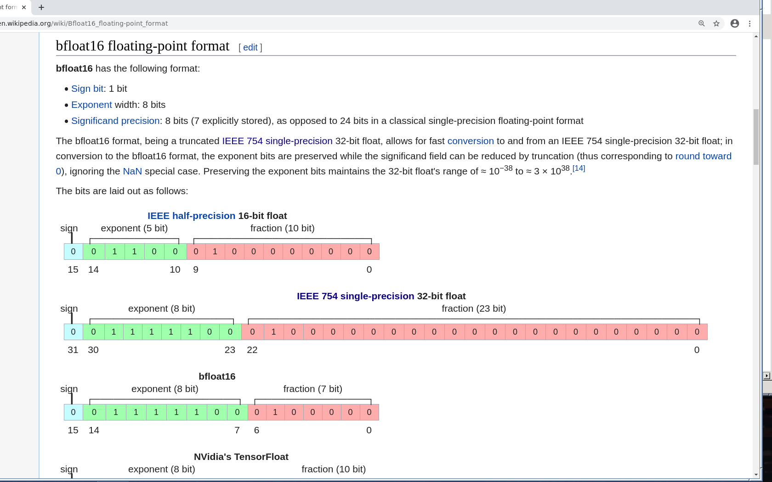Click the browser zoom magnifier icon
The width and height of the screenshot is (772, 482).
[x=701, y=23]
